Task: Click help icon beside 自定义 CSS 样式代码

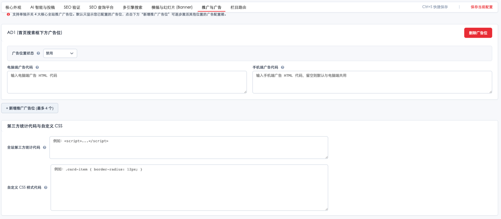Action: (46, 187)
